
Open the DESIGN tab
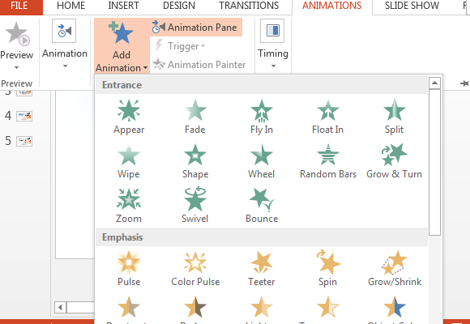(x=179, y=6)
